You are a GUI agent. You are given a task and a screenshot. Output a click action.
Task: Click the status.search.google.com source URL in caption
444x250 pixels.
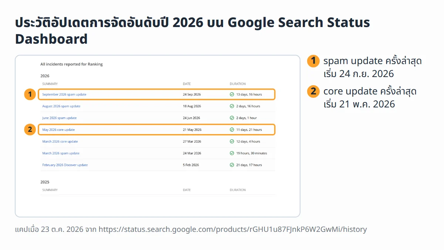(233, 229)
